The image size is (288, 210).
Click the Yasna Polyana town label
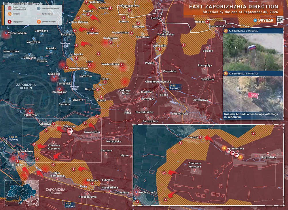pos(17,33)
